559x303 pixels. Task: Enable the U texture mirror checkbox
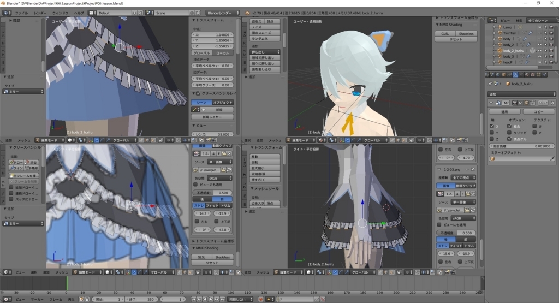pyautogui.click(x=535, y=126)
